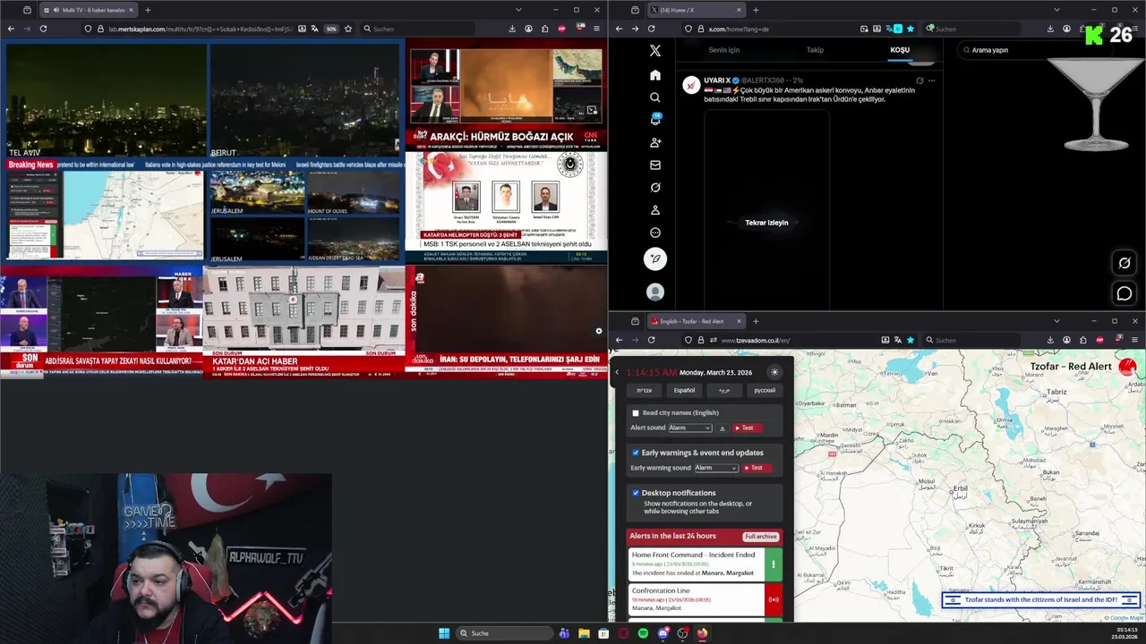Reload the X page
This screenshot has width=1146, height=644.
[651, 29]
